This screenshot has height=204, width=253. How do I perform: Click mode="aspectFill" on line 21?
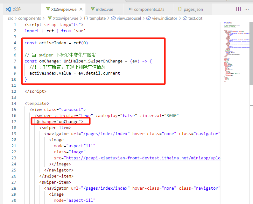[x=74, y=146]
